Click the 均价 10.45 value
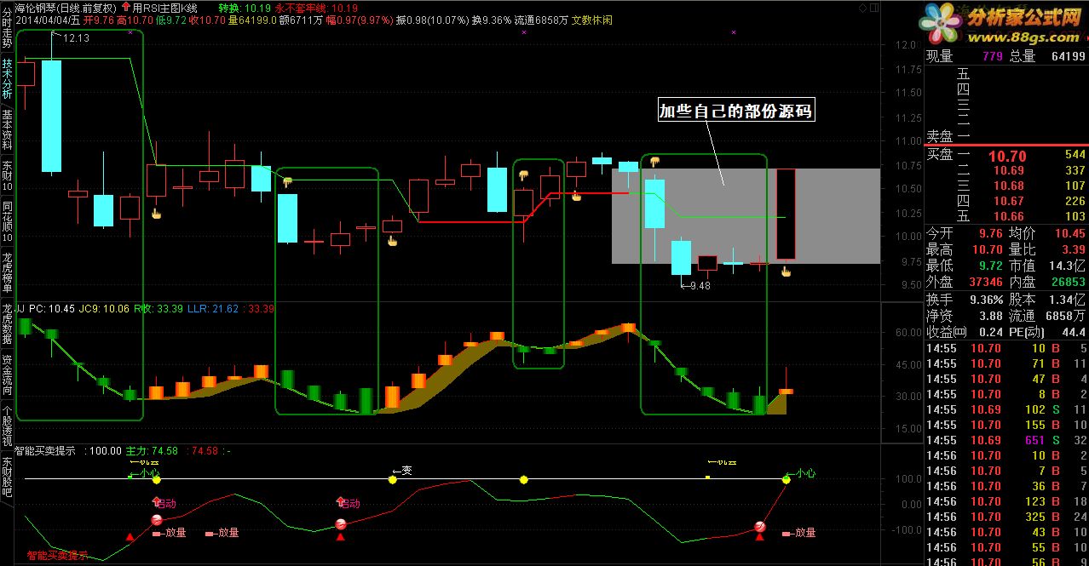Image resolution: width=1089 pixels, height=566 pixels. click(x=1070, y=232)
